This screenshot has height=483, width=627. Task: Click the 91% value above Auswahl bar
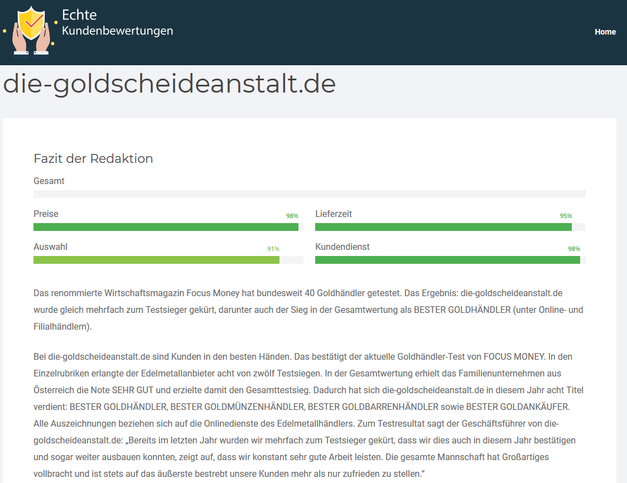tap(273, 249)
